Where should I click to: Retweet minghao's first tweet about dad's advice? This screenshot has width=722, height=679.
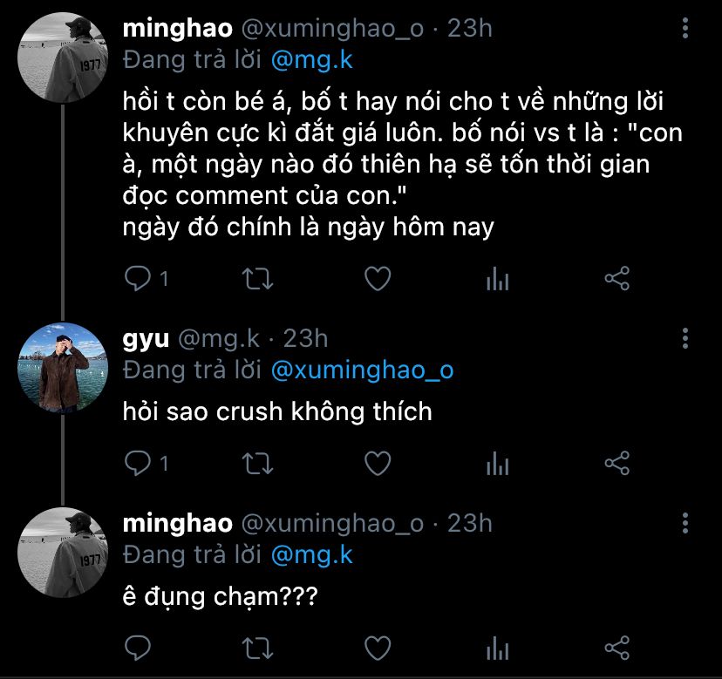coord(257,278)
